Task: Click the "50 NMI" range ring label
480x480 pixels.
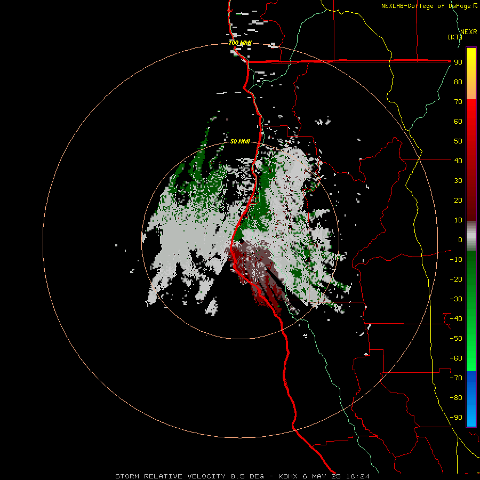Action: [241, 141]
